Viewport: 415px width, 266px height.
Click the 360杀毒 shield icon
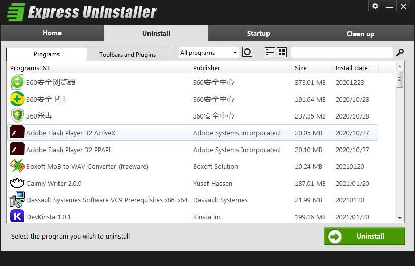(x=17, y=115)
